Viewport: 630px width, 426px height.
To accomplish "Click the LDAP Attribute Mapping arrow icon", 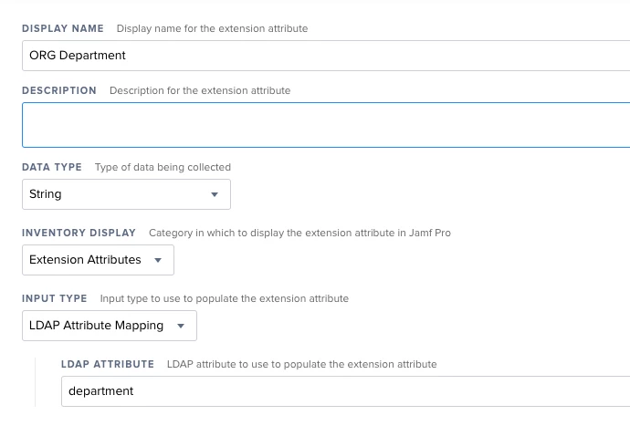I will pyautogui.click(x=181, y=326).
